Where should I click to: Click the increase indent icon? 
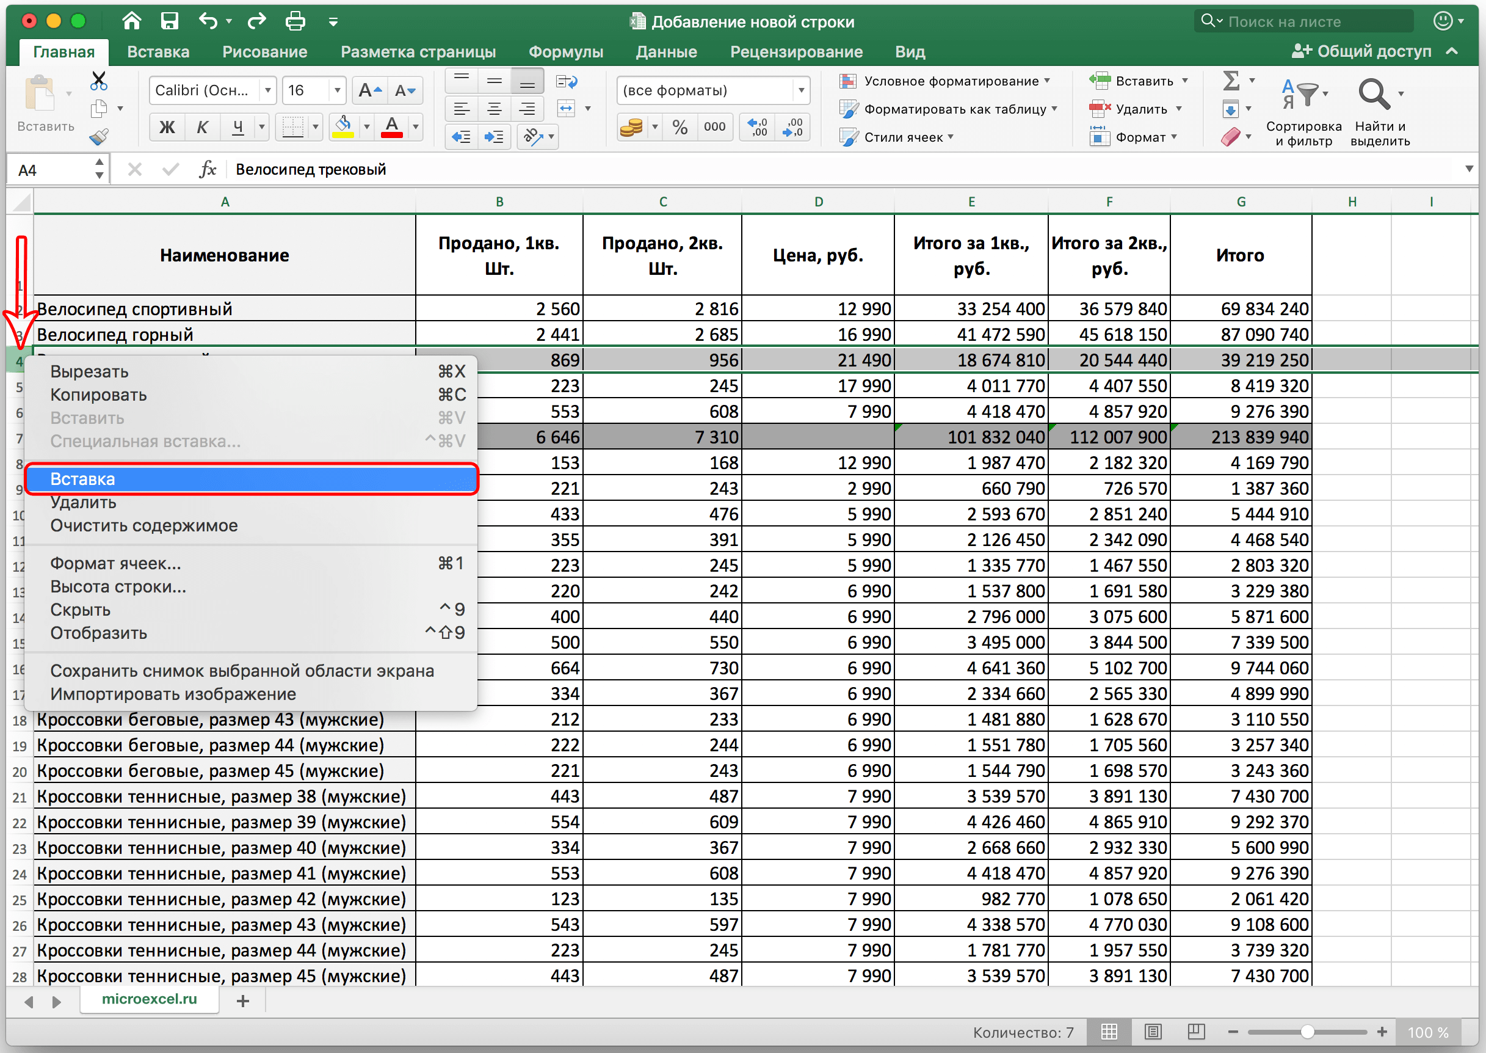(x=494, y=137)
